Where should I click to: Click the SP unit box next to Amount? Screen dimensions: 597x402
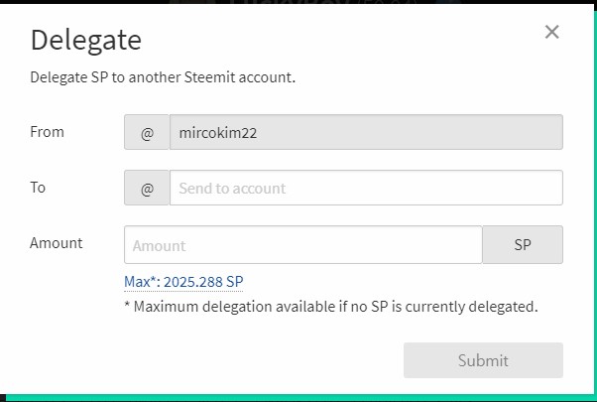click(523, 245)
